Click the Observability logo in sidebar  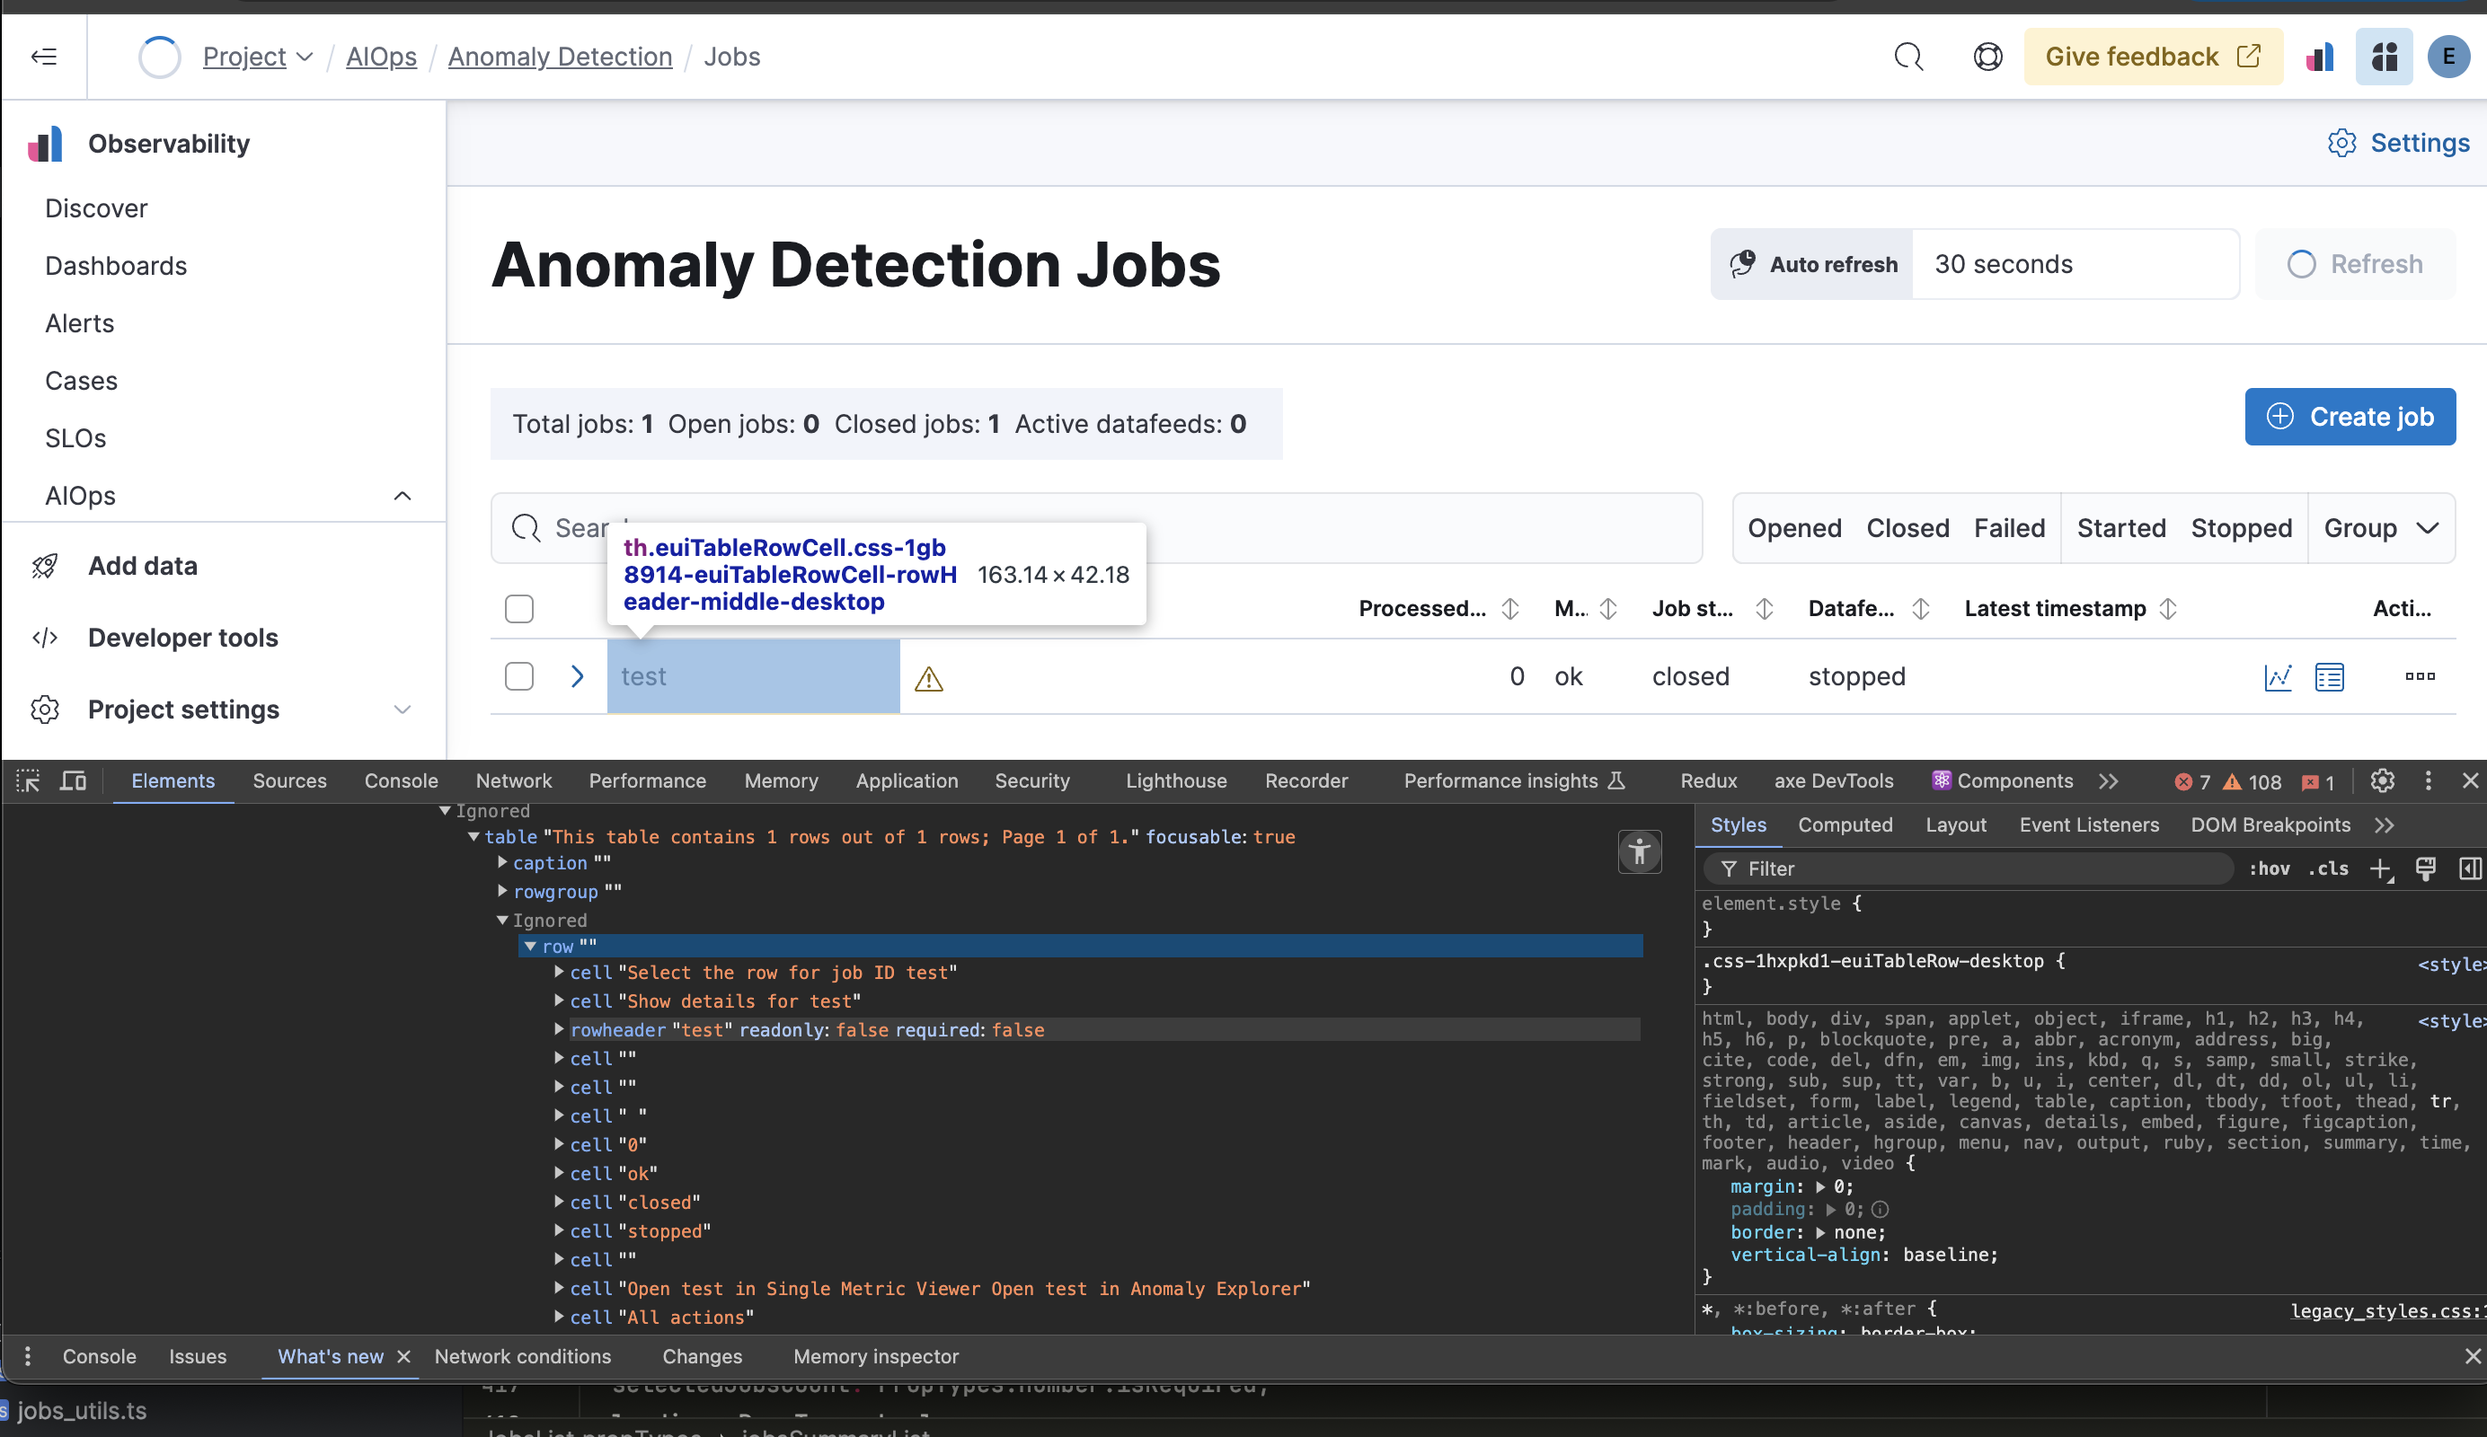pyautogui.click(x=46, y=144)
